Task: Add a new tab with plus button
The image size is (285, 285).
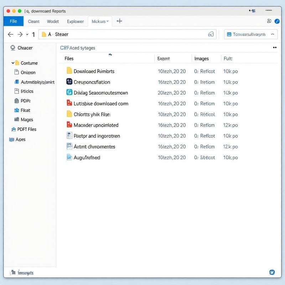Action: pos(119,21)
